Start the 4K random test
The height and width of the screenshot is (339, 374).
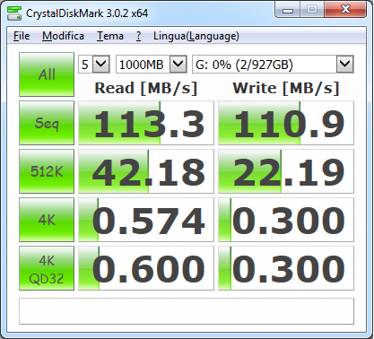(x=47, y=220)
